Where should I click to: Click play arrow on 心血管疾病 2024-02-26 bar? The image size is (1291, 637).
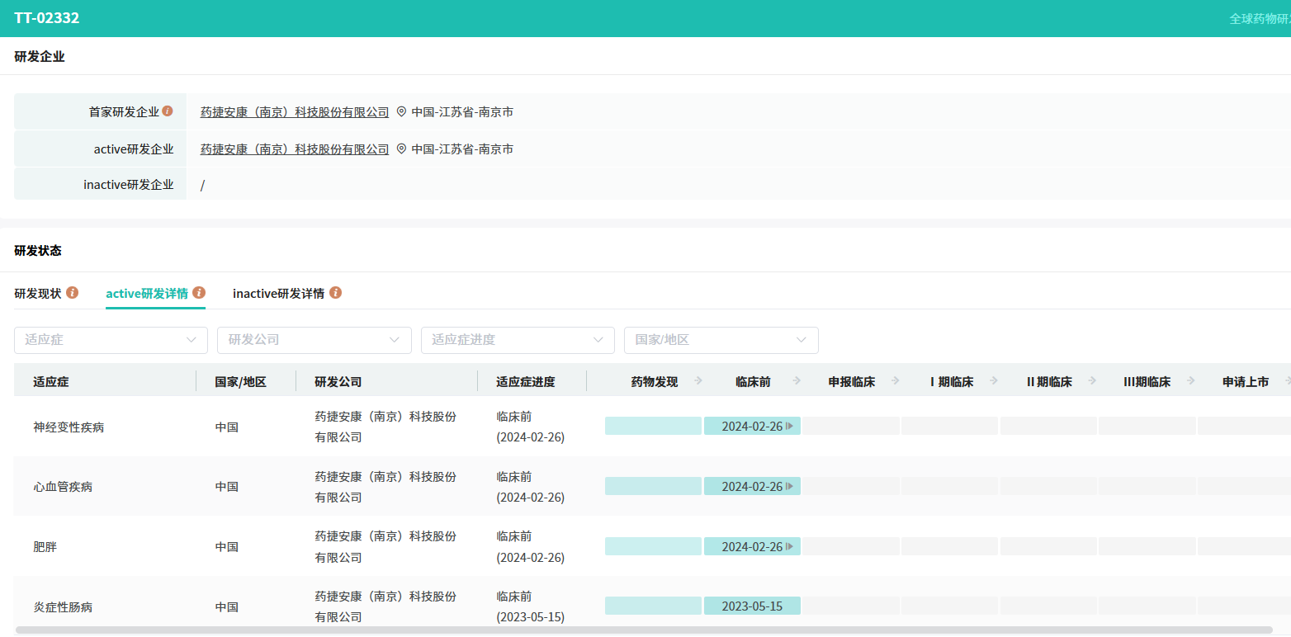pos(790,487)
